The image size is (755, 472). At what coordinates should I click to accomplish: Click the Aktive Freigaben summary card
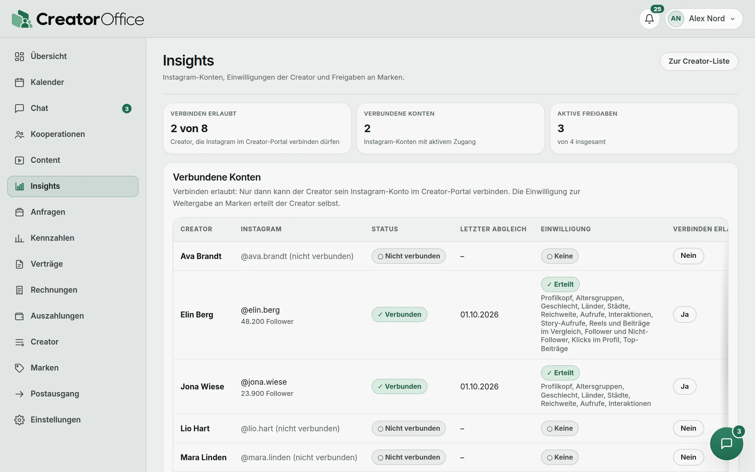pyautogui.click(x=644, y=128)
